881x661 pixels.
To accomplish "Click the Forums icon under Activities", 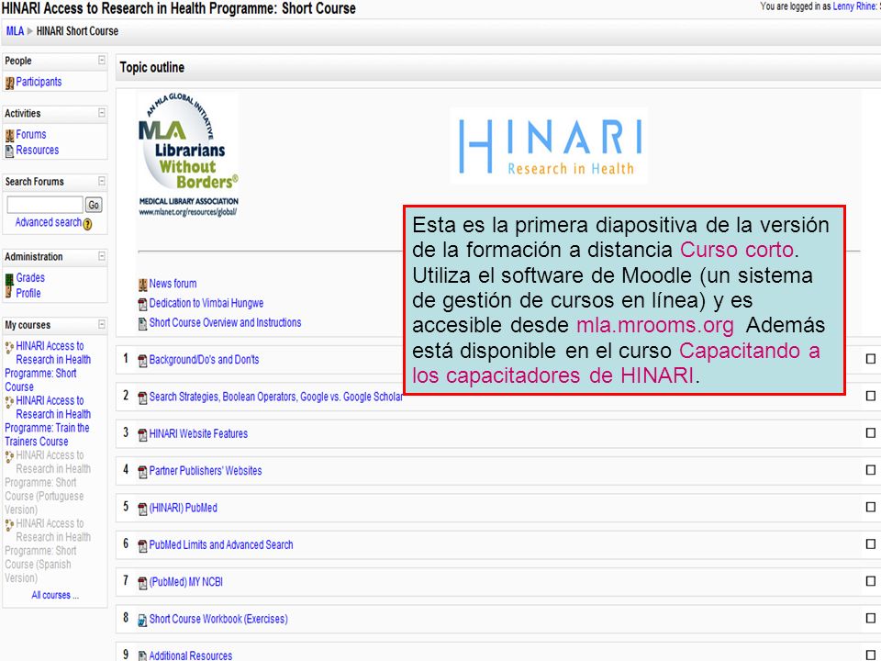I will pyautogui.click(x=9, y=136).
